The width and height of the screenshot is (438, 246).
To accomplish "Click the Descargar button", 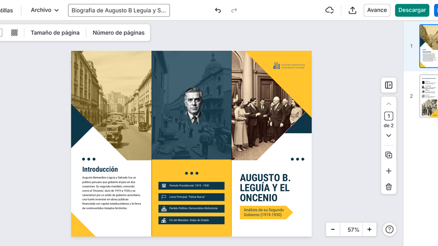I will 412,10.
